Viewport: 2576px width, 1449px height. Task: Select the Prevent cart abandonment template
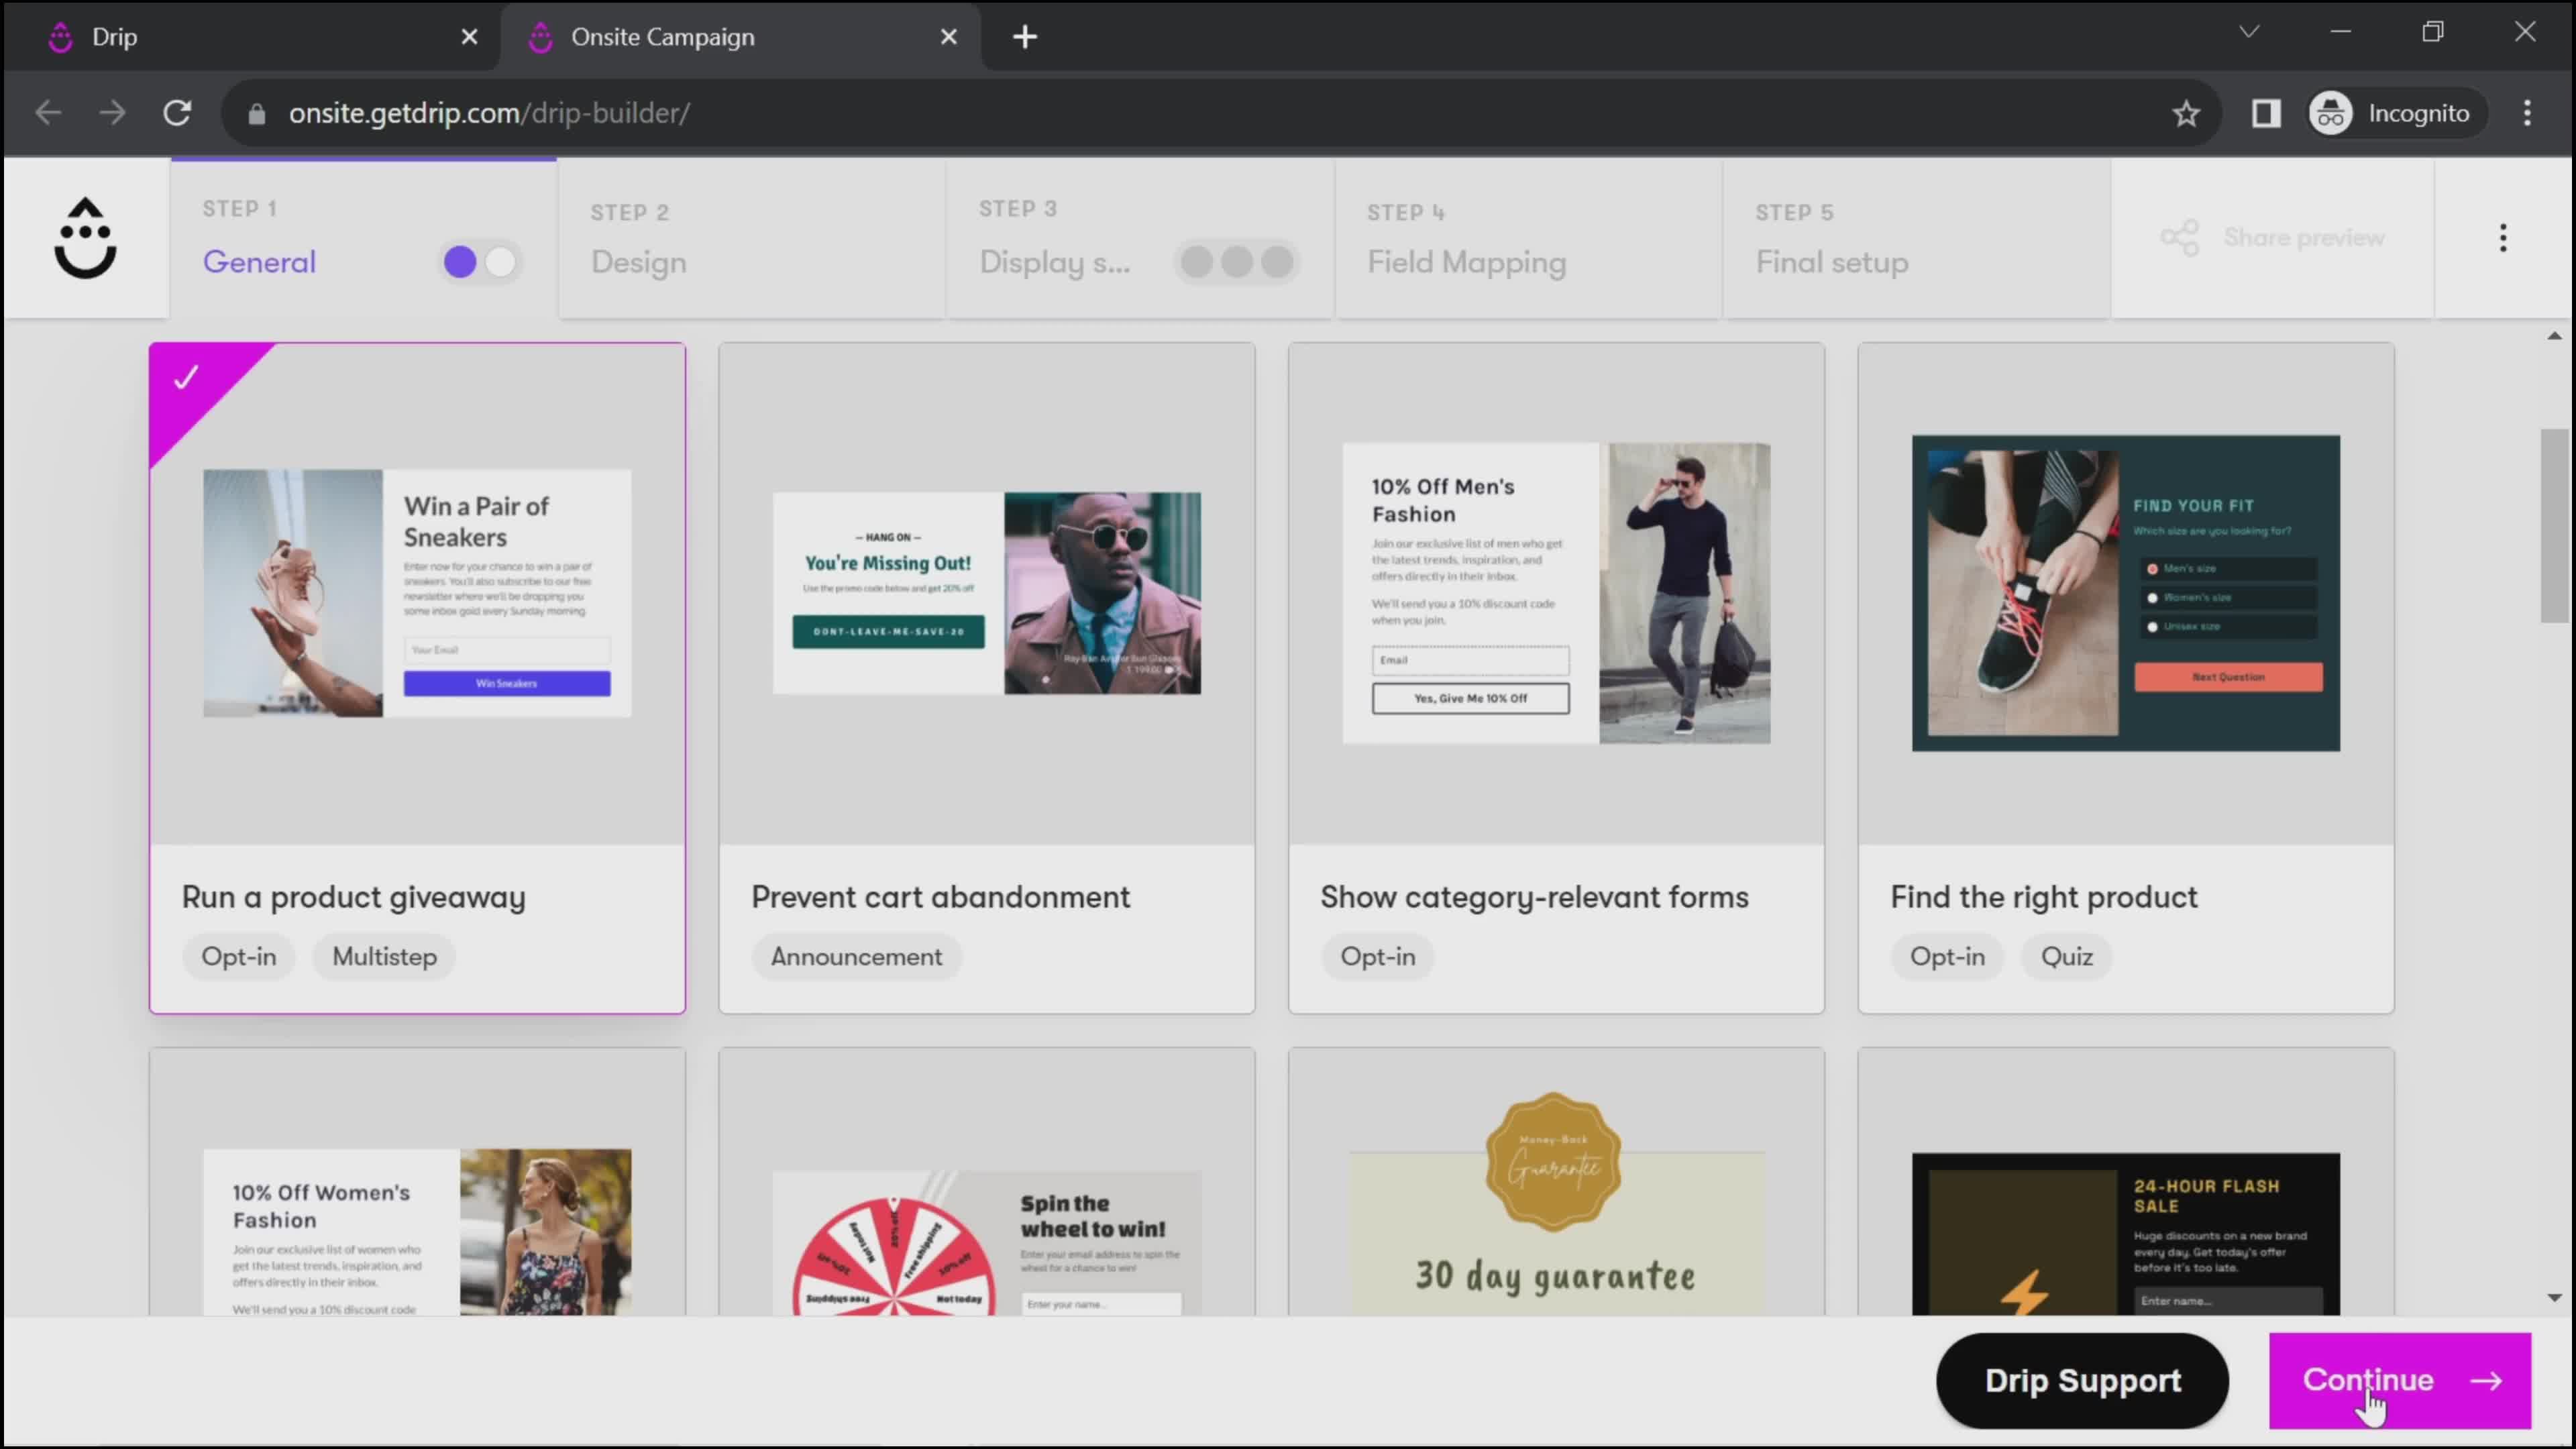[x=987, y=678]
